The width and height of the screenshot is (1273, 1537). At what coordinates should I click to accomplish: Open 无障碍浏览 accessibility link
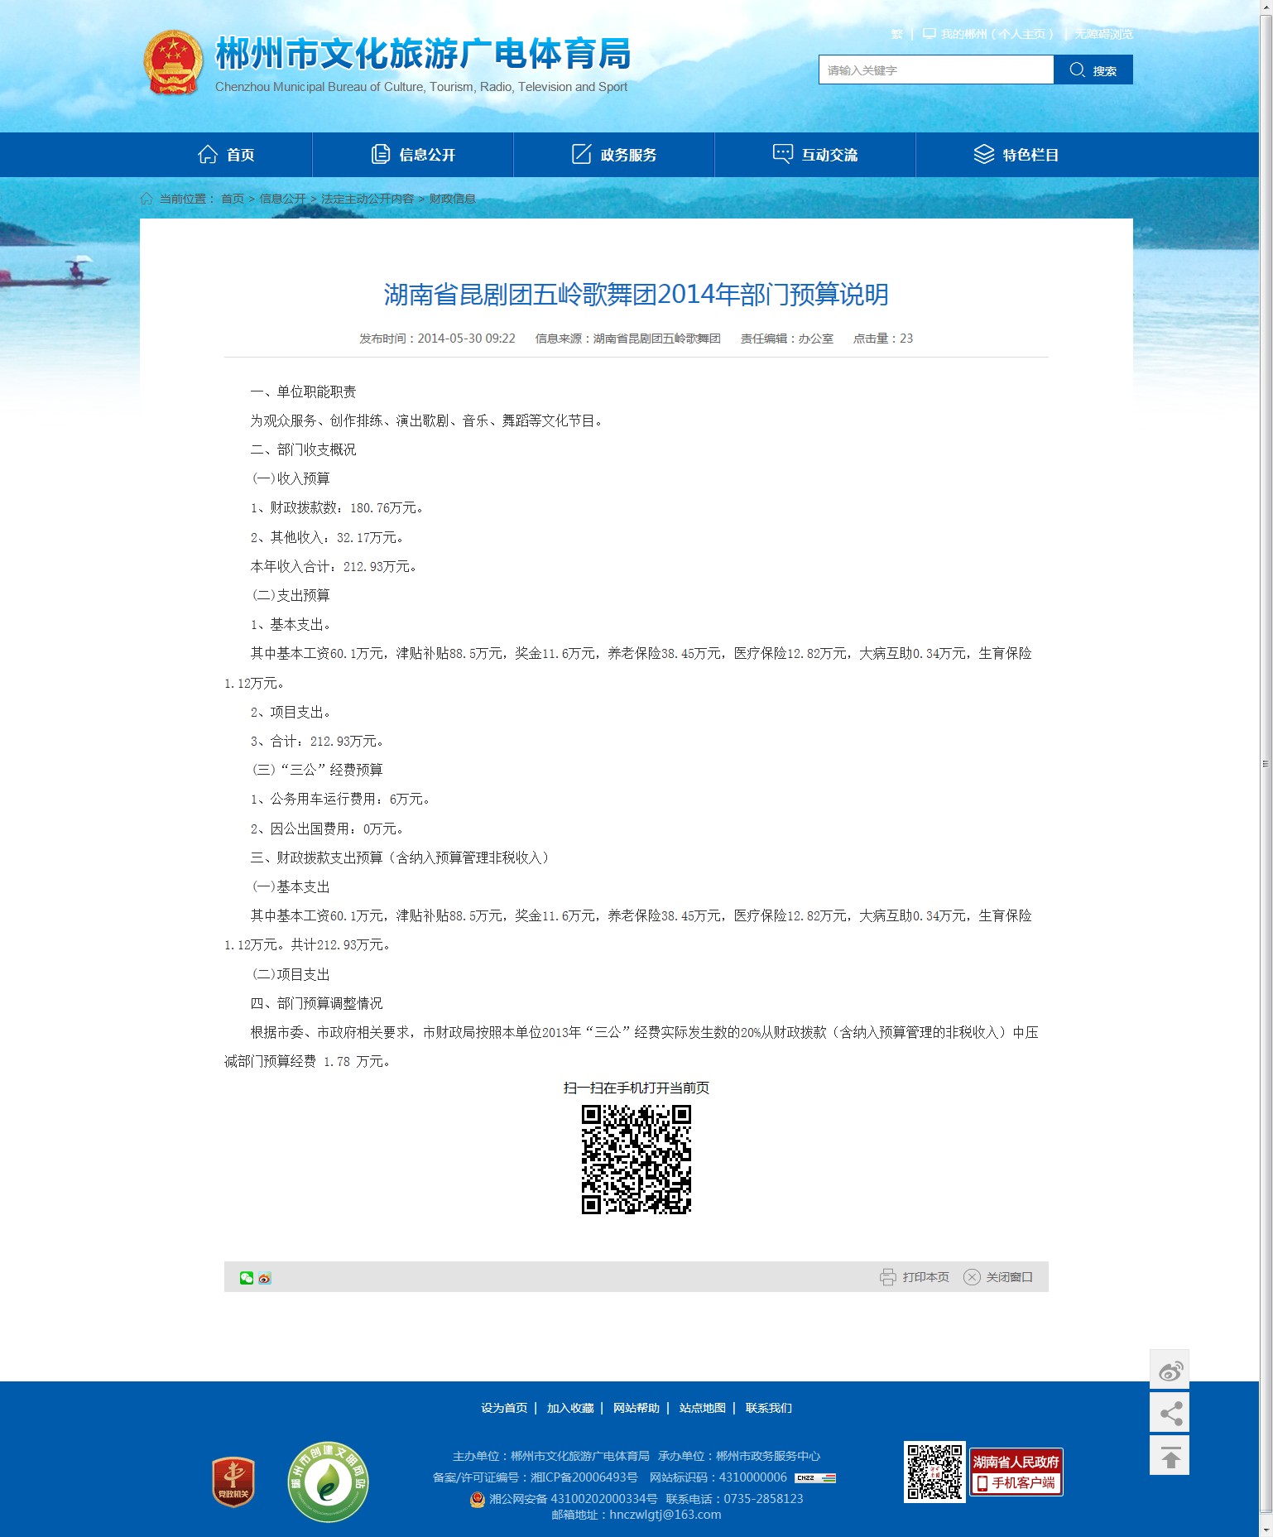point(1104,34)
